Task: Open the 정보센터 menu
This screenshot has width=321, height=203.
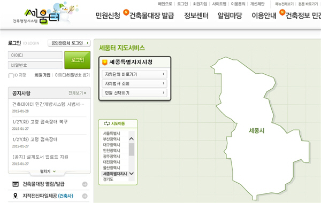Action: tap(196, 15)
